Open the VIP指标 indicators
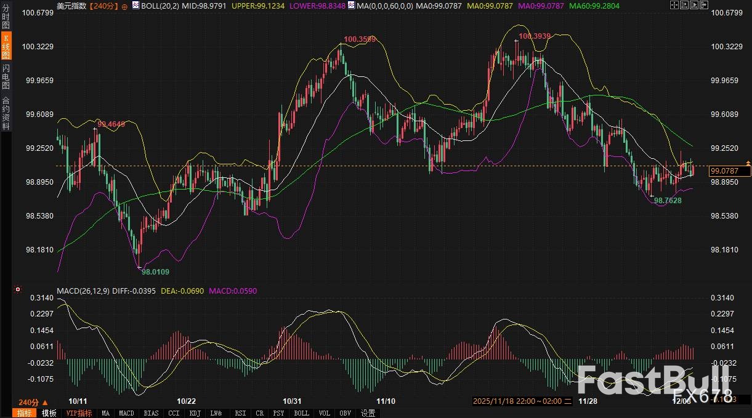752x418 pixels. (79, 413)
